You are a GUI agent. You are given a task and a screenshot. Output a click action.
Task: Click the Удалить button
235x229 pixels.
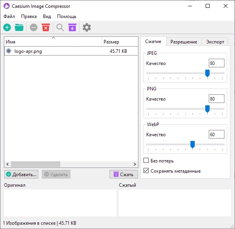56,174
